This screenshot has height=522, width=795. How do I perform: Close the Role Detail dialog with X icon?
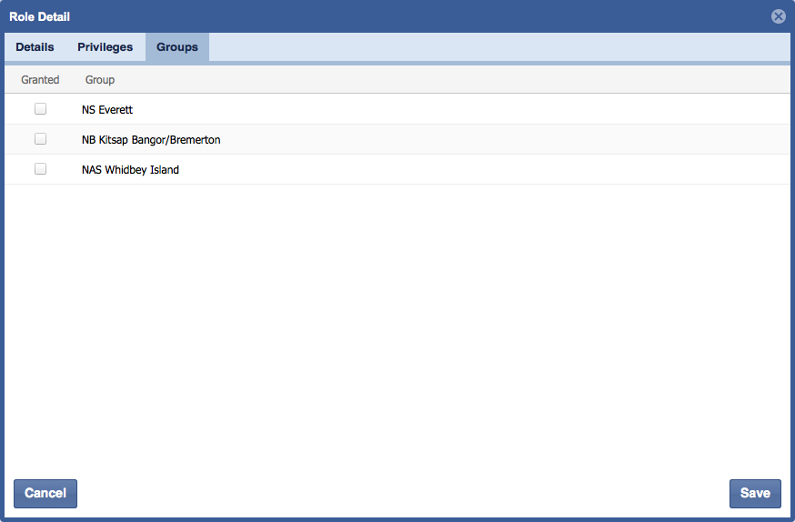pos(778,16)
